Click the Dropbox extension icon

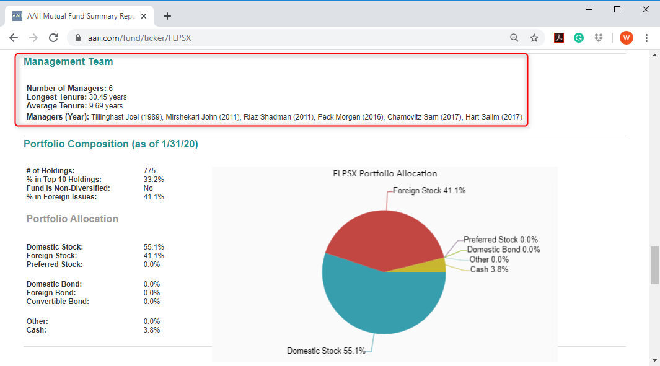[x=599, y=38]
